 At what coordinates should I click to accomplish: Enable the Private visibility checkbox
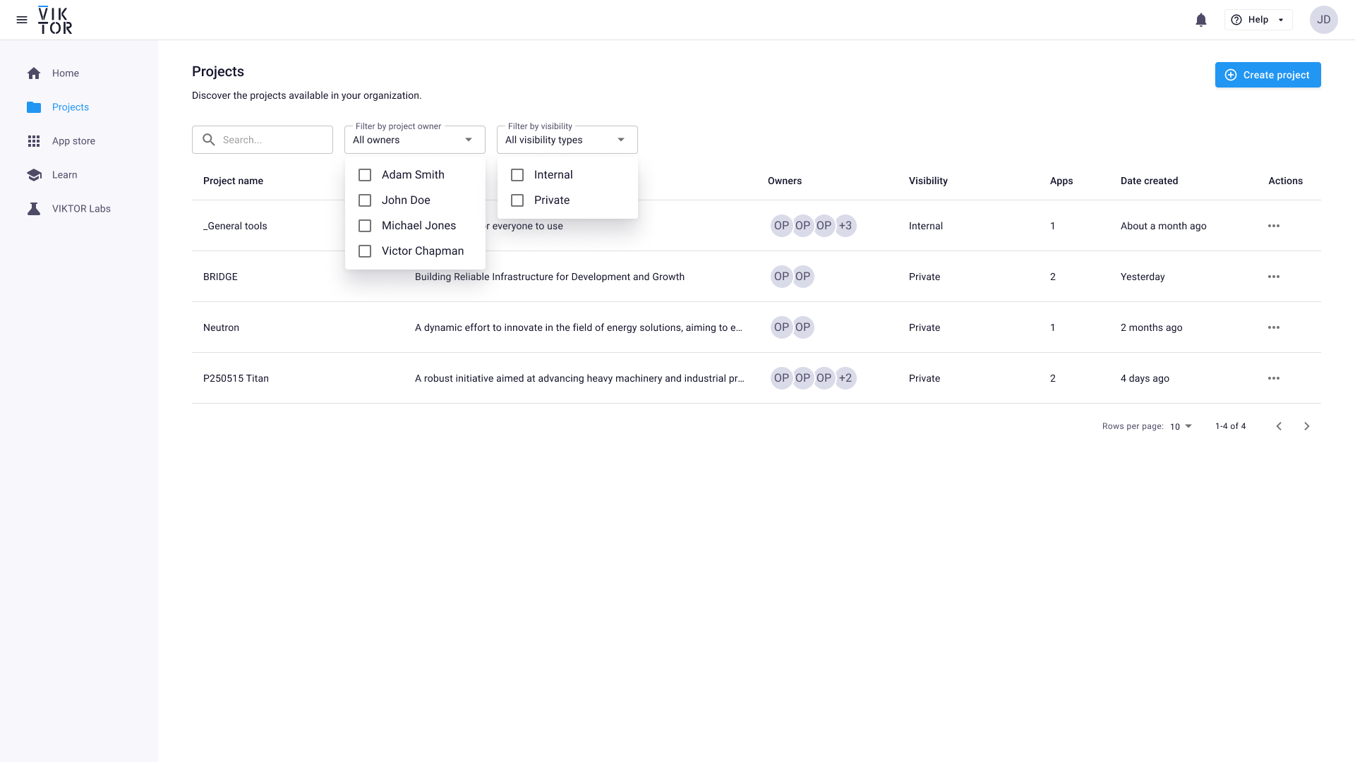(x=518, y=200)
